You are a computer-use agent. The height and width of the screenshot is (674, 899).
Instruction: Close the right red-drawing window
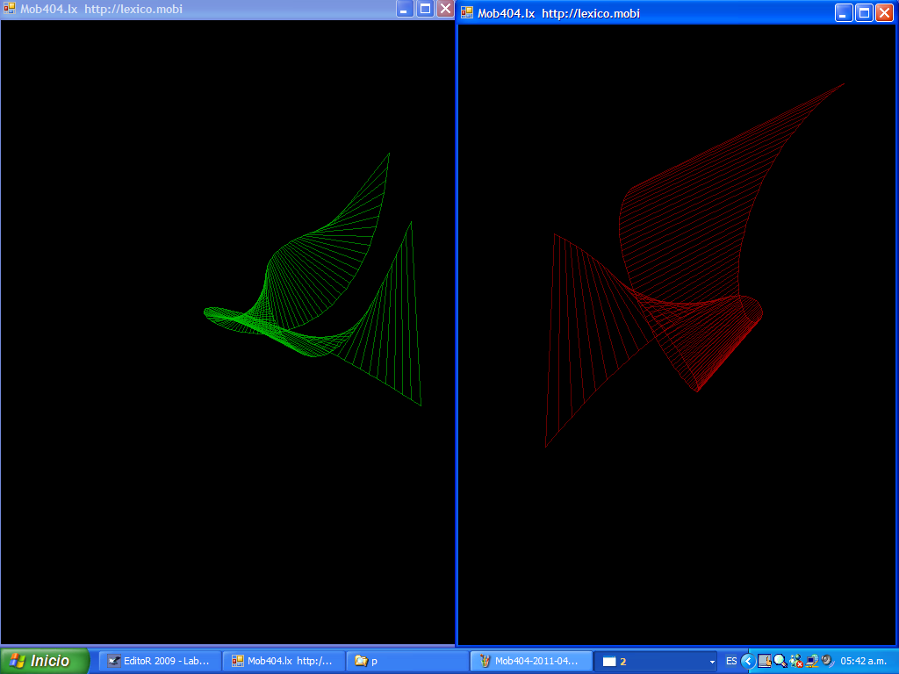click(x=884, y=13)
